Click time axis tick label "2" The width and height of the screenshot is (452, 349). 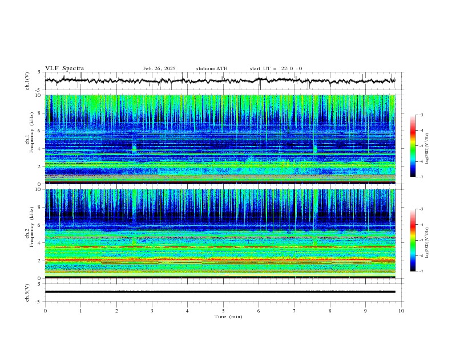click(116, 311)
